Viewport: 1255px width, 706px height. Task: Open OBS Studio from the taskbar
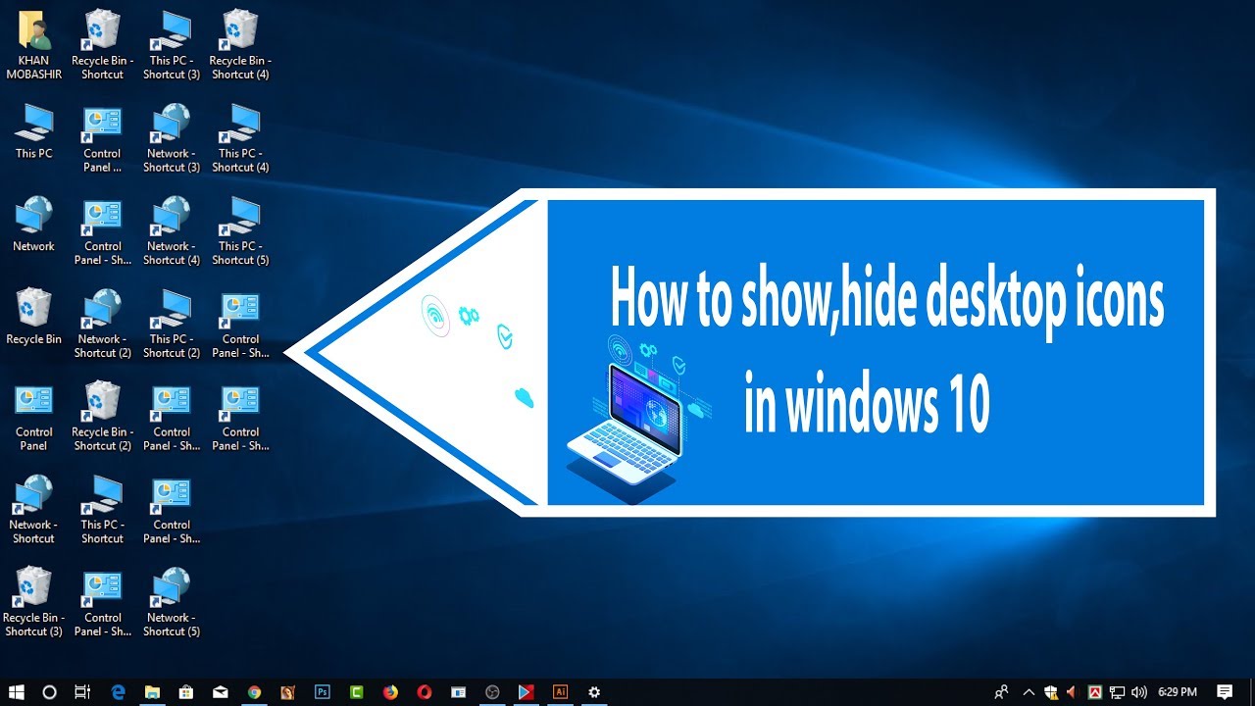492,691
